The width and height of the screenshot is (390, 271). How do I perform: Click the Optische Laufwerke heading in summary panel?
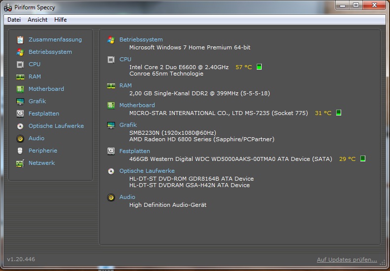pyautogui.click(x=147, y=171)
